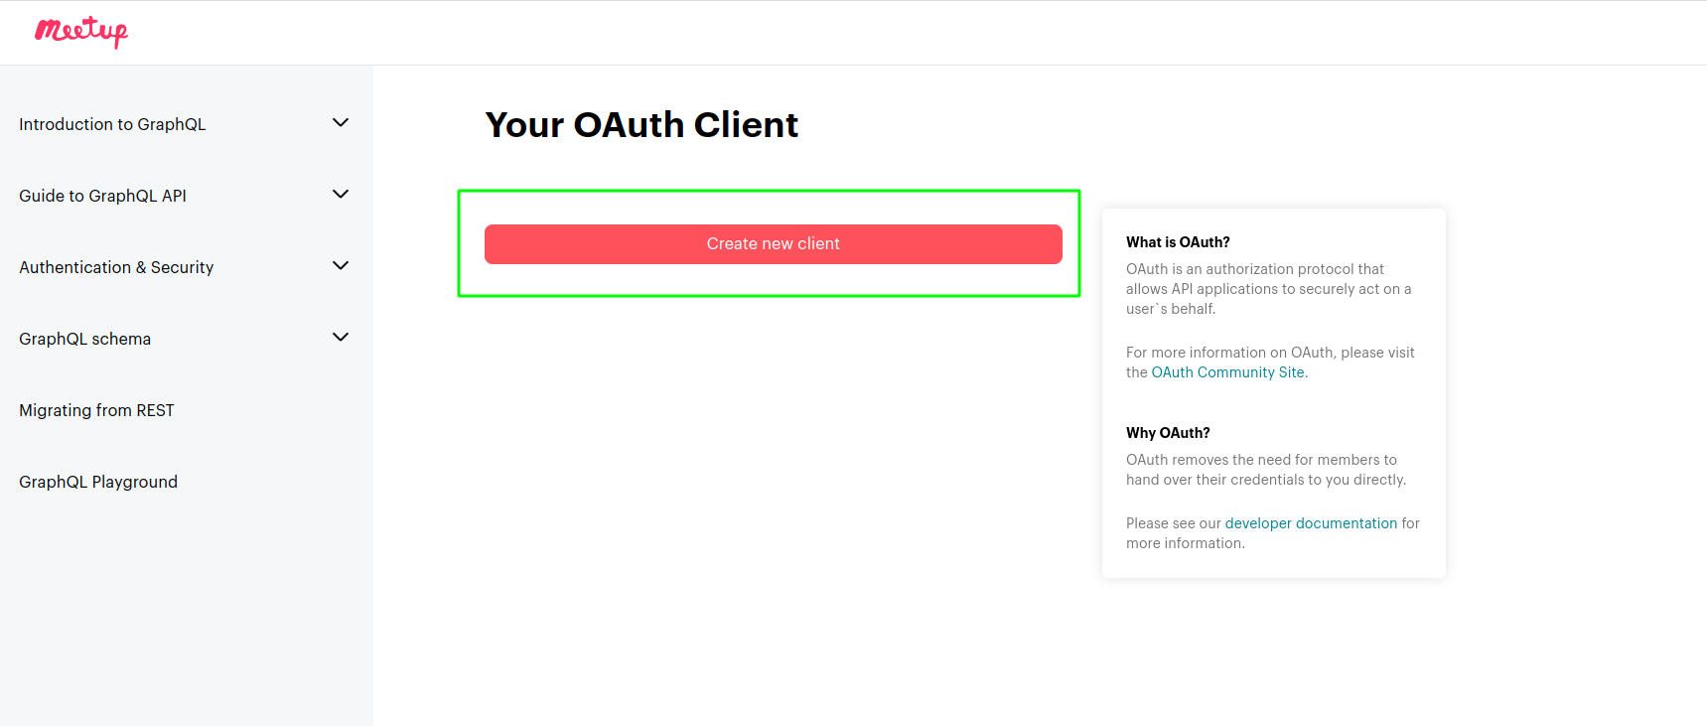Click the Meetup logo
Screen dimensions: 1707x726
(x=81, y=32)
